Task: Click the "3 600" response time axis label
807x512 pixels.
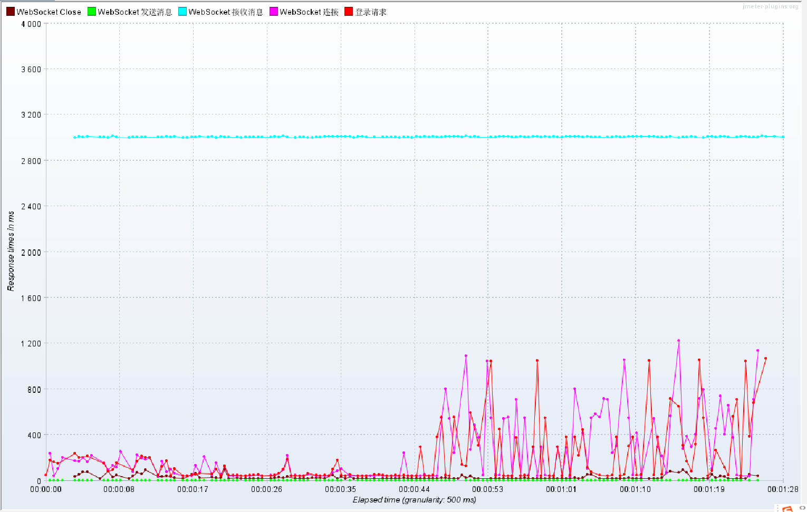Action: click(31, 69)
